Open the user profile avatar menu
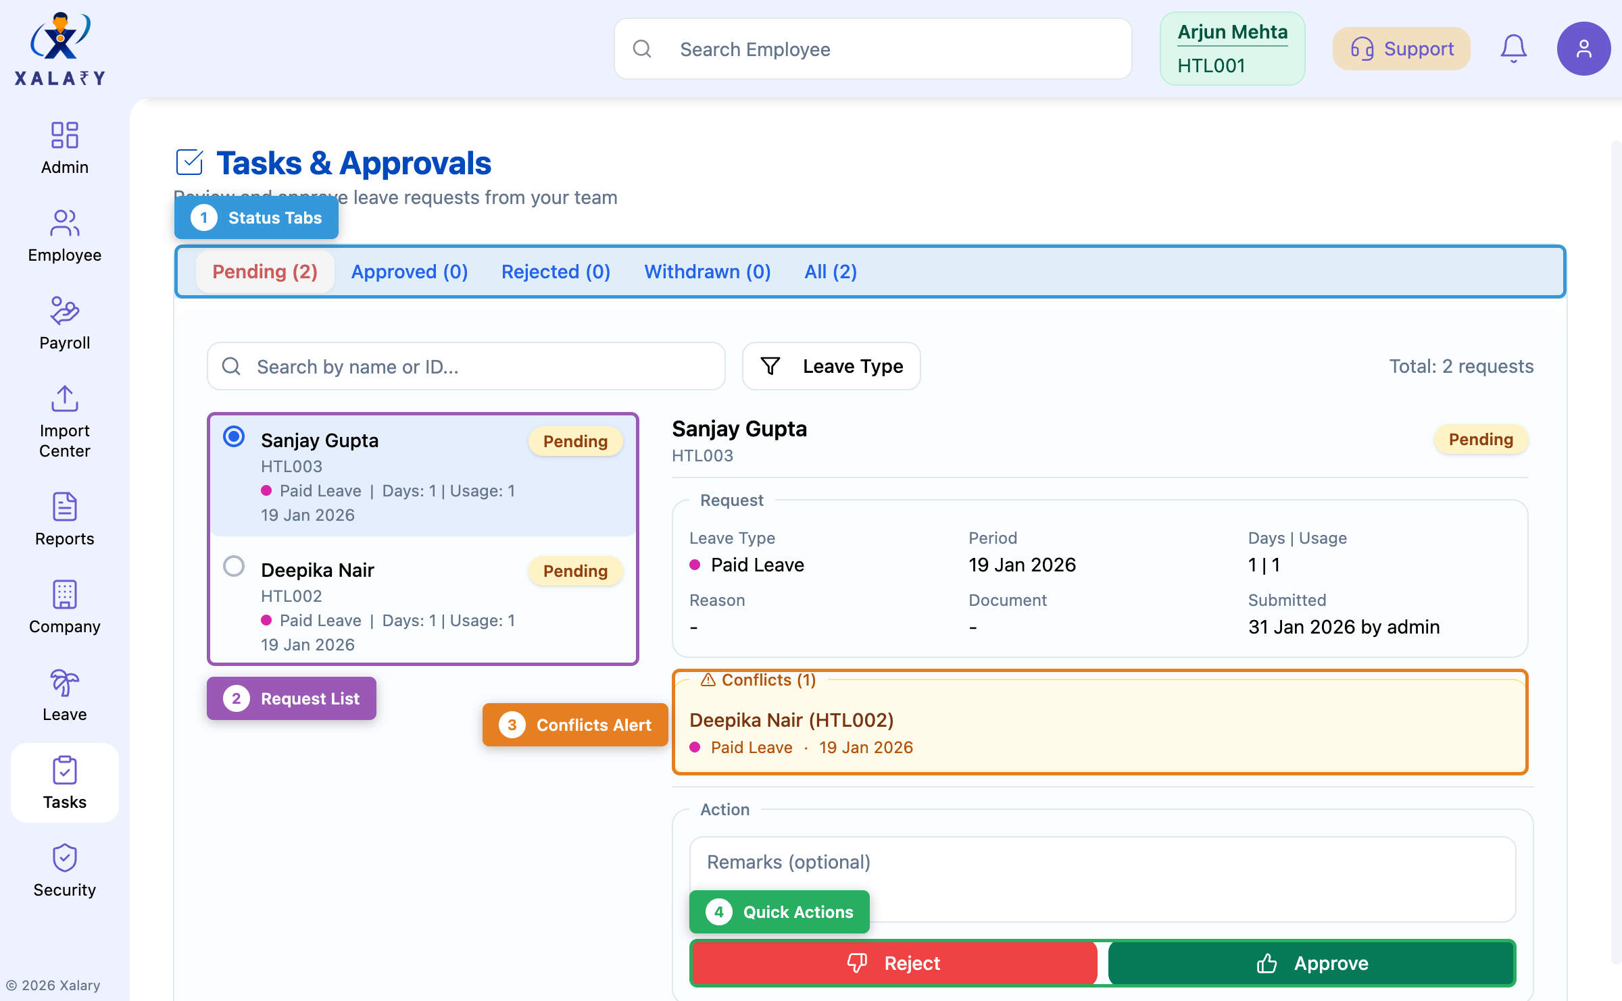 click(x=1584, y=48)
